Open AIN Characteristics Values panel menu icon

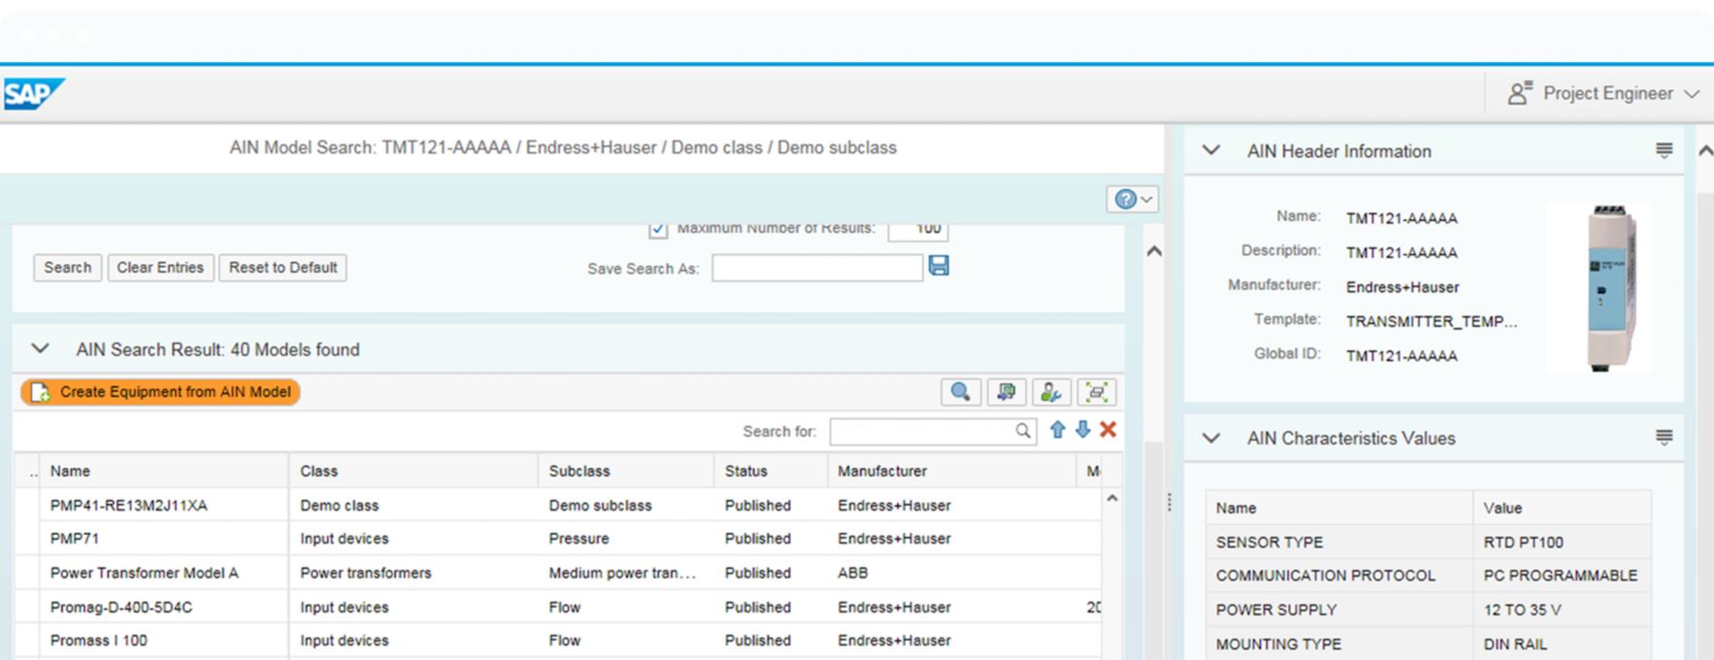point(1664,438)
